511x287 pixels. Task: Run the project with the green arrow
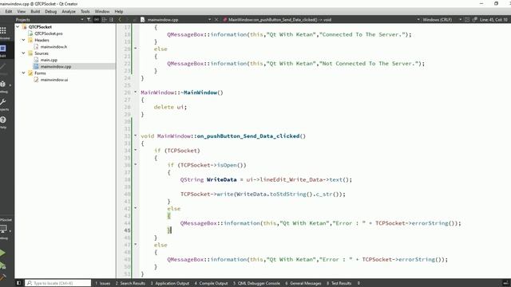point(2,253)
